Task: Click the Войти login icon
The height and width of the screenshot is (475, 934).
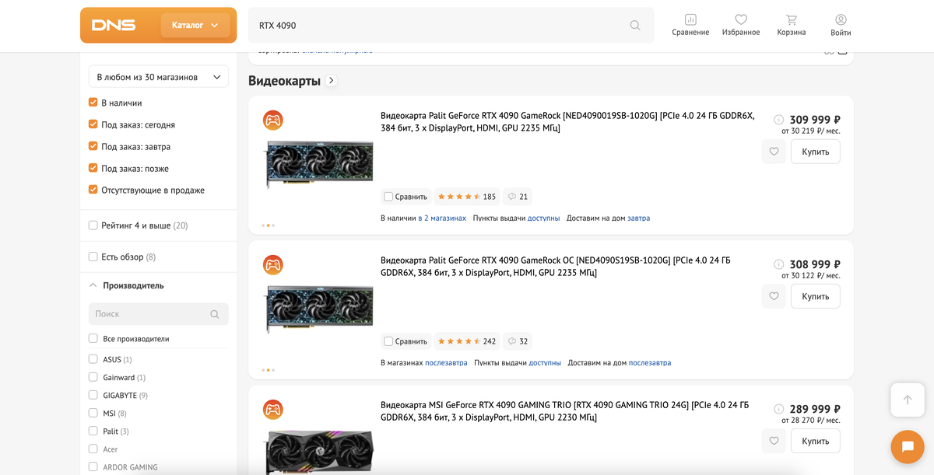Action: [841, 25]
